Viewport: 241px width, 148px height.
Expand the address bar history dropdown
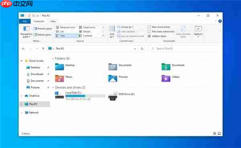pyautogui.click(x=135, y=49)
